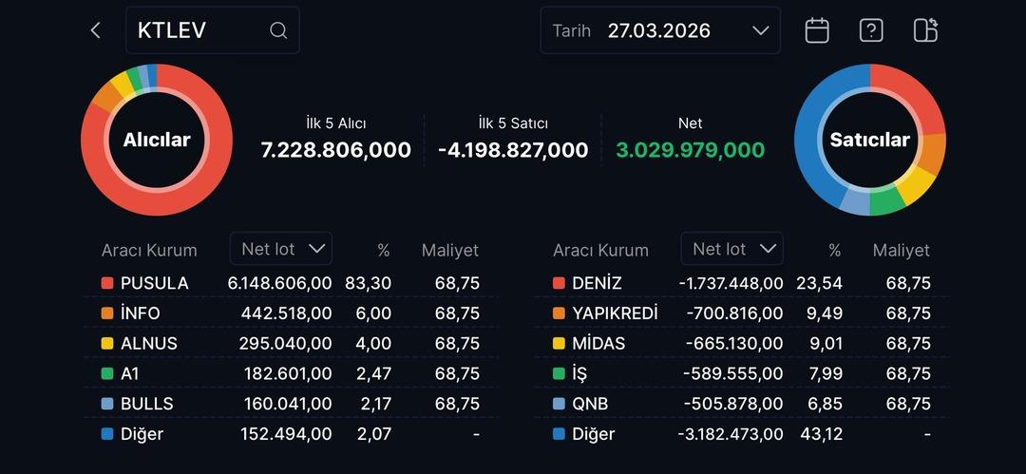
Task: Go back using the left arrow
Action: click(95, 30)
